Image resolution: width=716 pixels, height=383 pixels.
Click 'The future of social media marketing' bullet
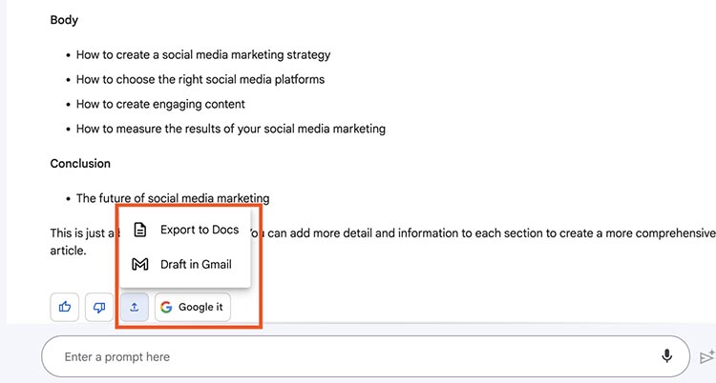click(x=173, y=198)
